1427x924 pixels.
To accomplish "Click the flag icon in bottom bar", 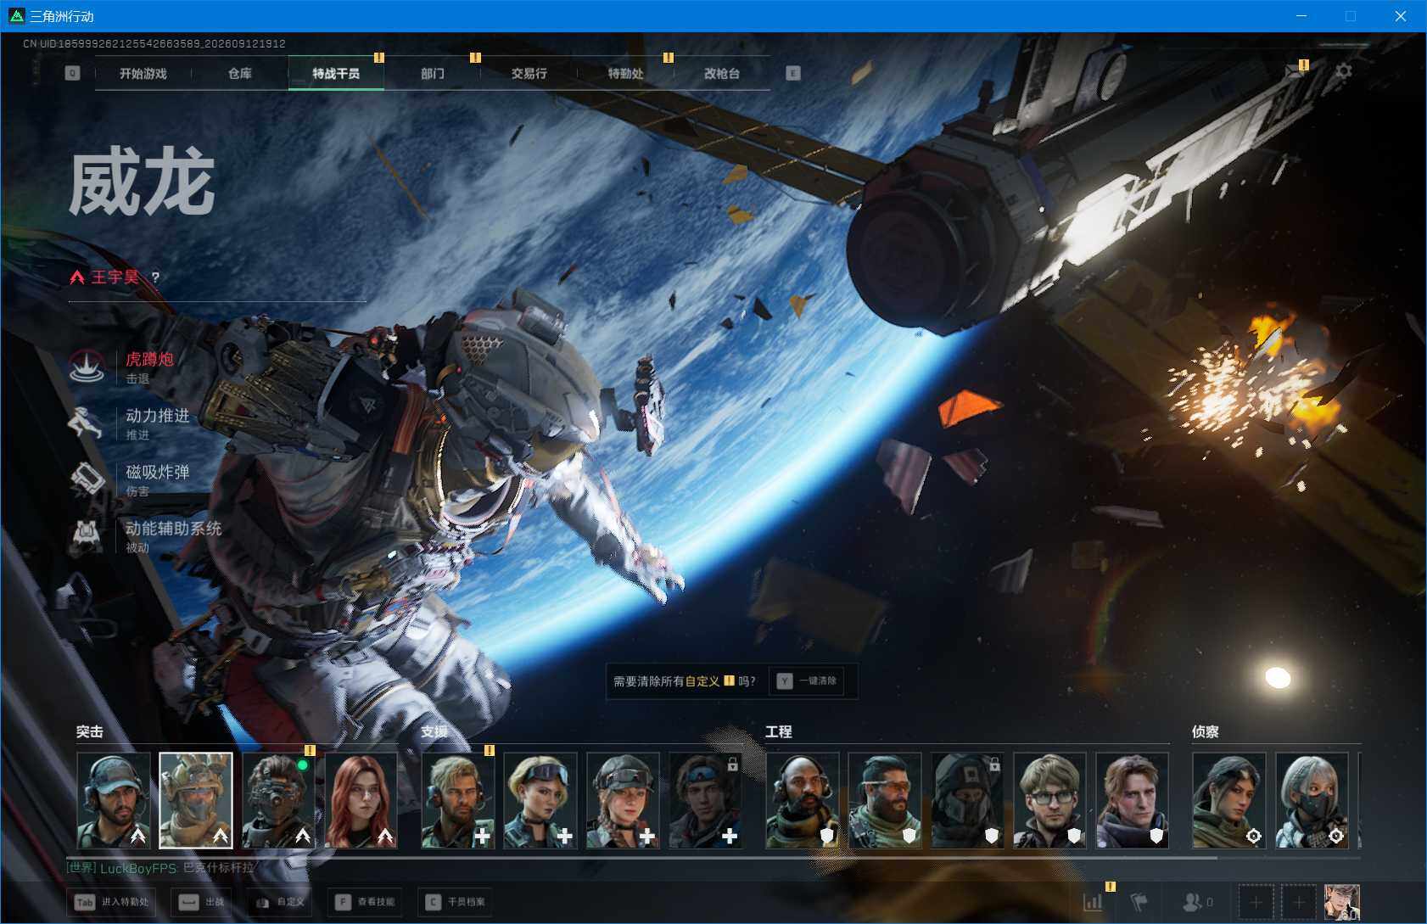I will 1139,902.
